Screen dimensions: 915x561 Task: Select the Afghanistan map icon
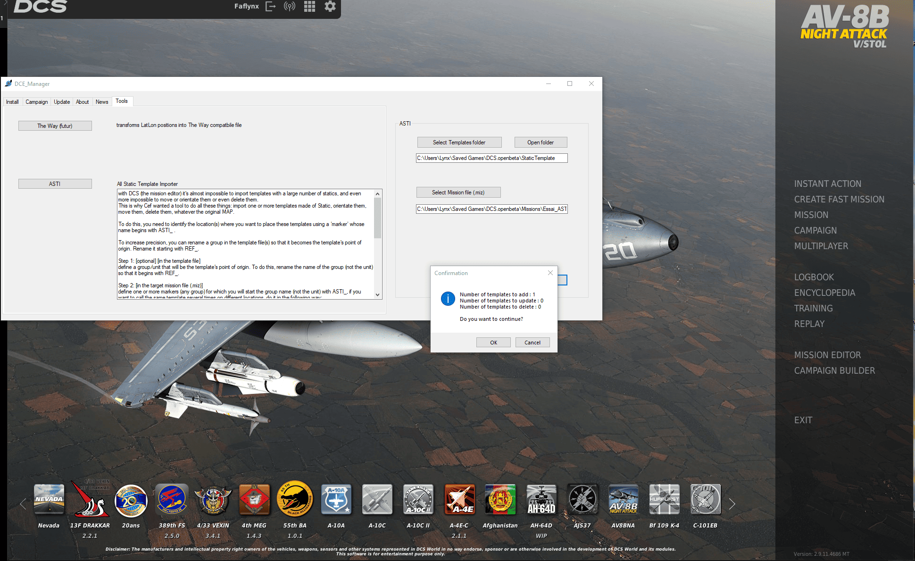[500, 499]
